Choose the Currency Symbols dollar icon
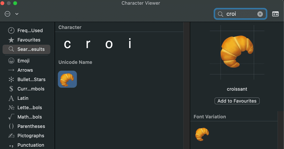This screenshot has height=149, width=284. pyautogui.click(x=11, y=89)
